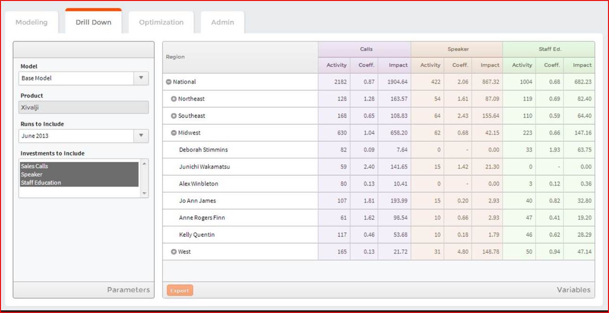Collapse the Midwest region

click(174, 133)
